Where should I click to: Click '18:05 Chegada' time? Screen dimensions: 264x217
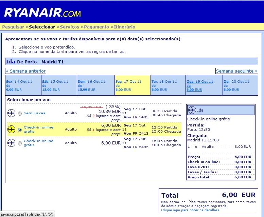tap(166, 145)
